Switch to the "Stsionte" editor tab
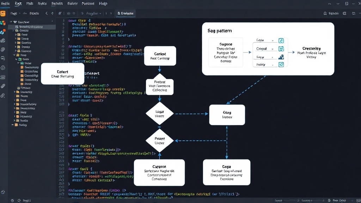The width and height of the screenshot is (361, 203). pyautogui.click(x=125, y=13)
